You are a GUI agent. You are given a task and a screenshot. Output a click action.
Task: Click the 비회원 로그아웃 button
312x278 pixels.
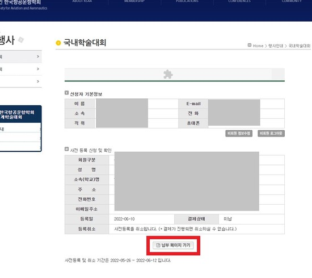tap(271, 134)
